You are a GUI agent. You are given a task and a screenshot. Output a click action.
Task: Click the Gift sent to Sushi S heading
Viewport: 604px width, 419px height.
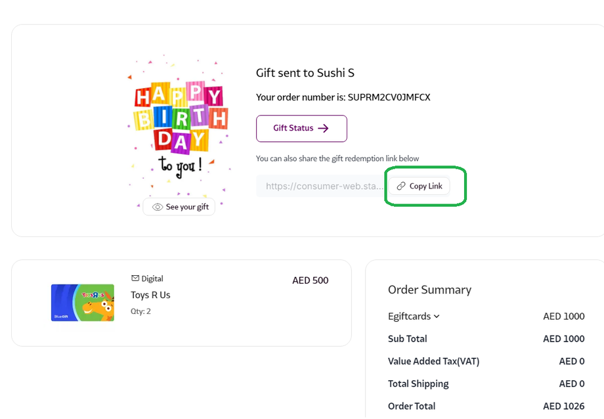[x=305, y=73]
